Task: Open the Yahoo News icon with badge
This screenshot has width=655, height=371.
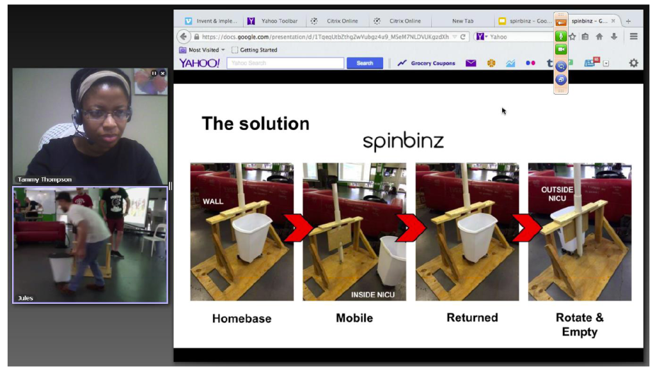Action: click(591, 62)
